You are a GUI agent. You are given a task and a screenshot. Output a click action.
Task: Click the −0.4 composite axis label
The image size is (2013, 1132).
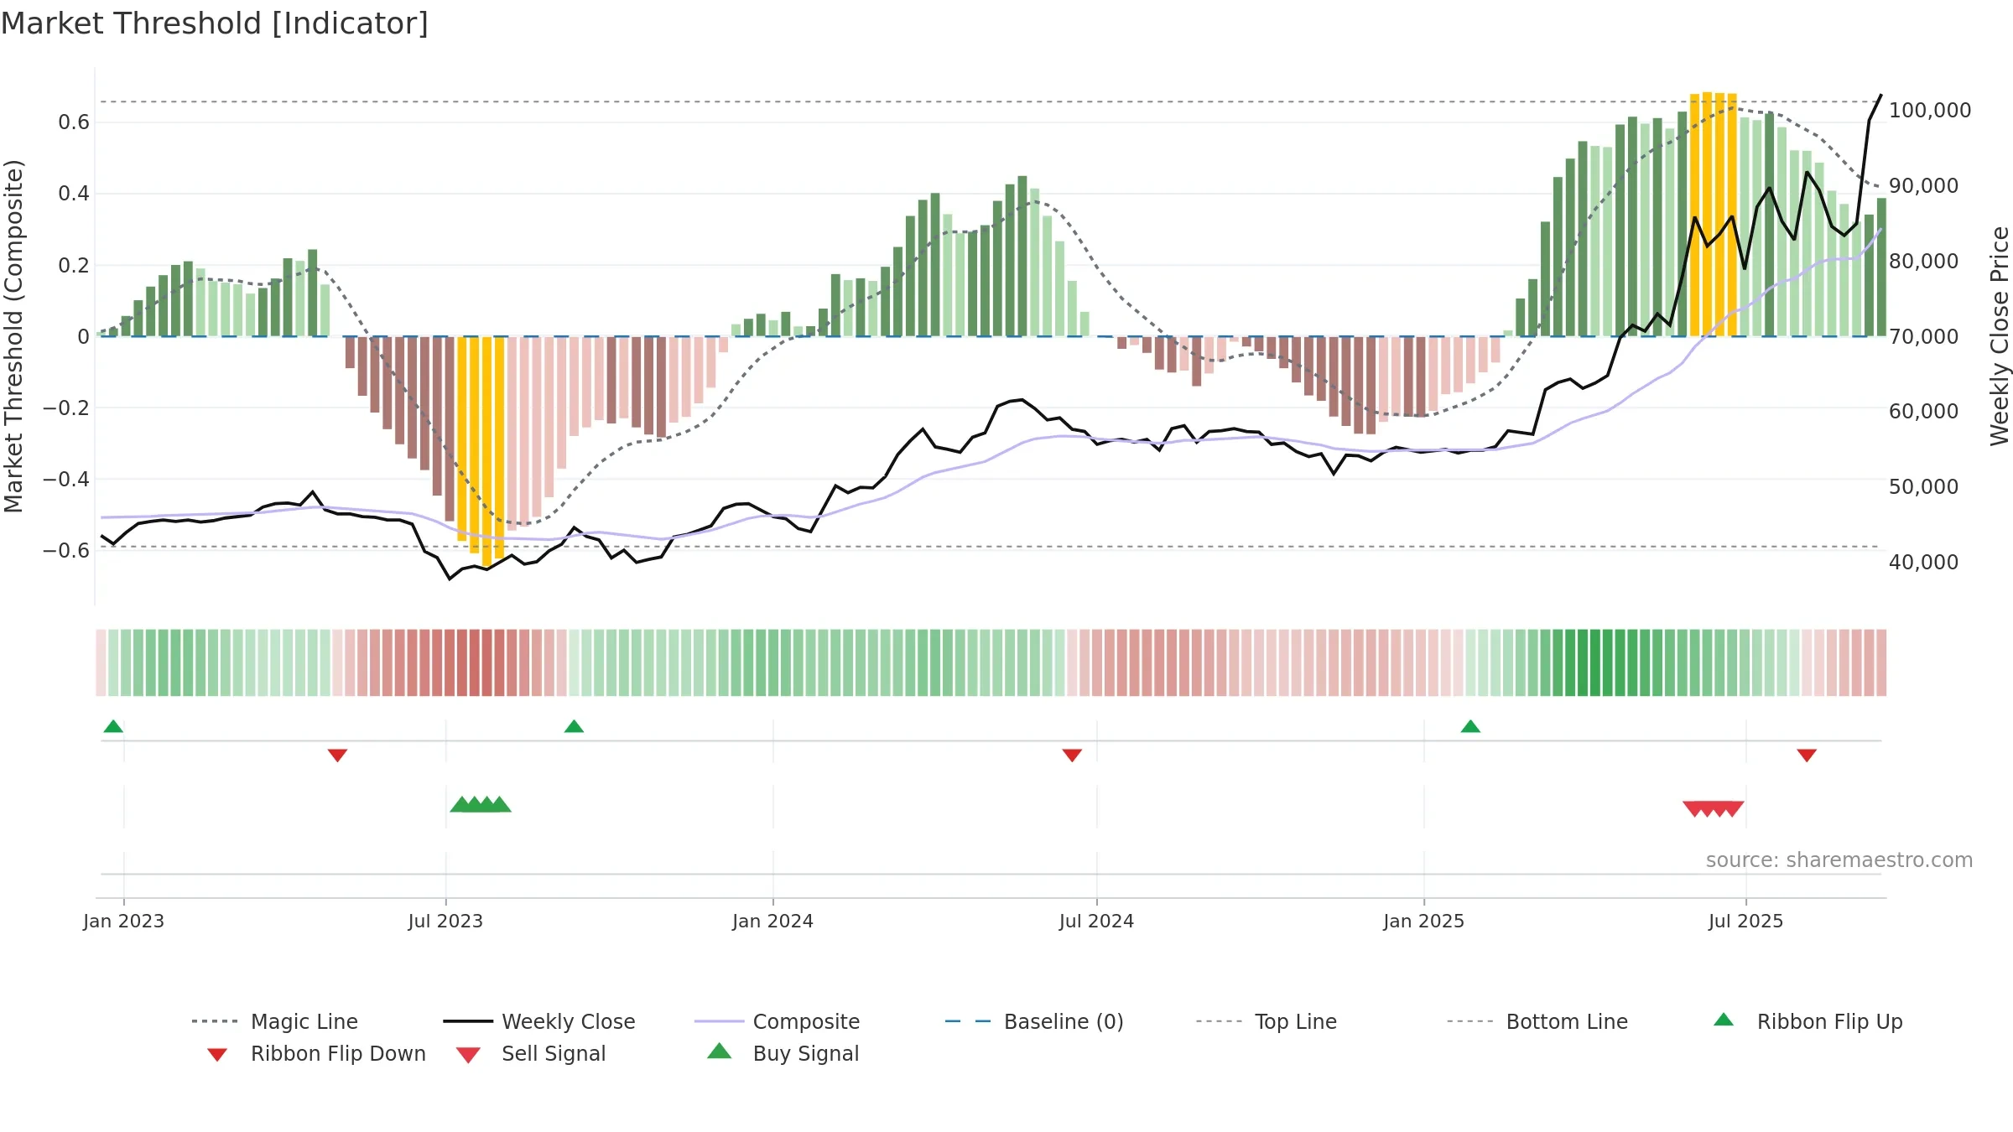[66, 480]
